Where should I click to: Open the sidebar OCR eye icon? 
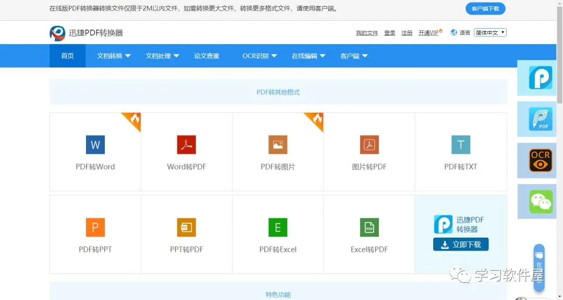[541, 160]
